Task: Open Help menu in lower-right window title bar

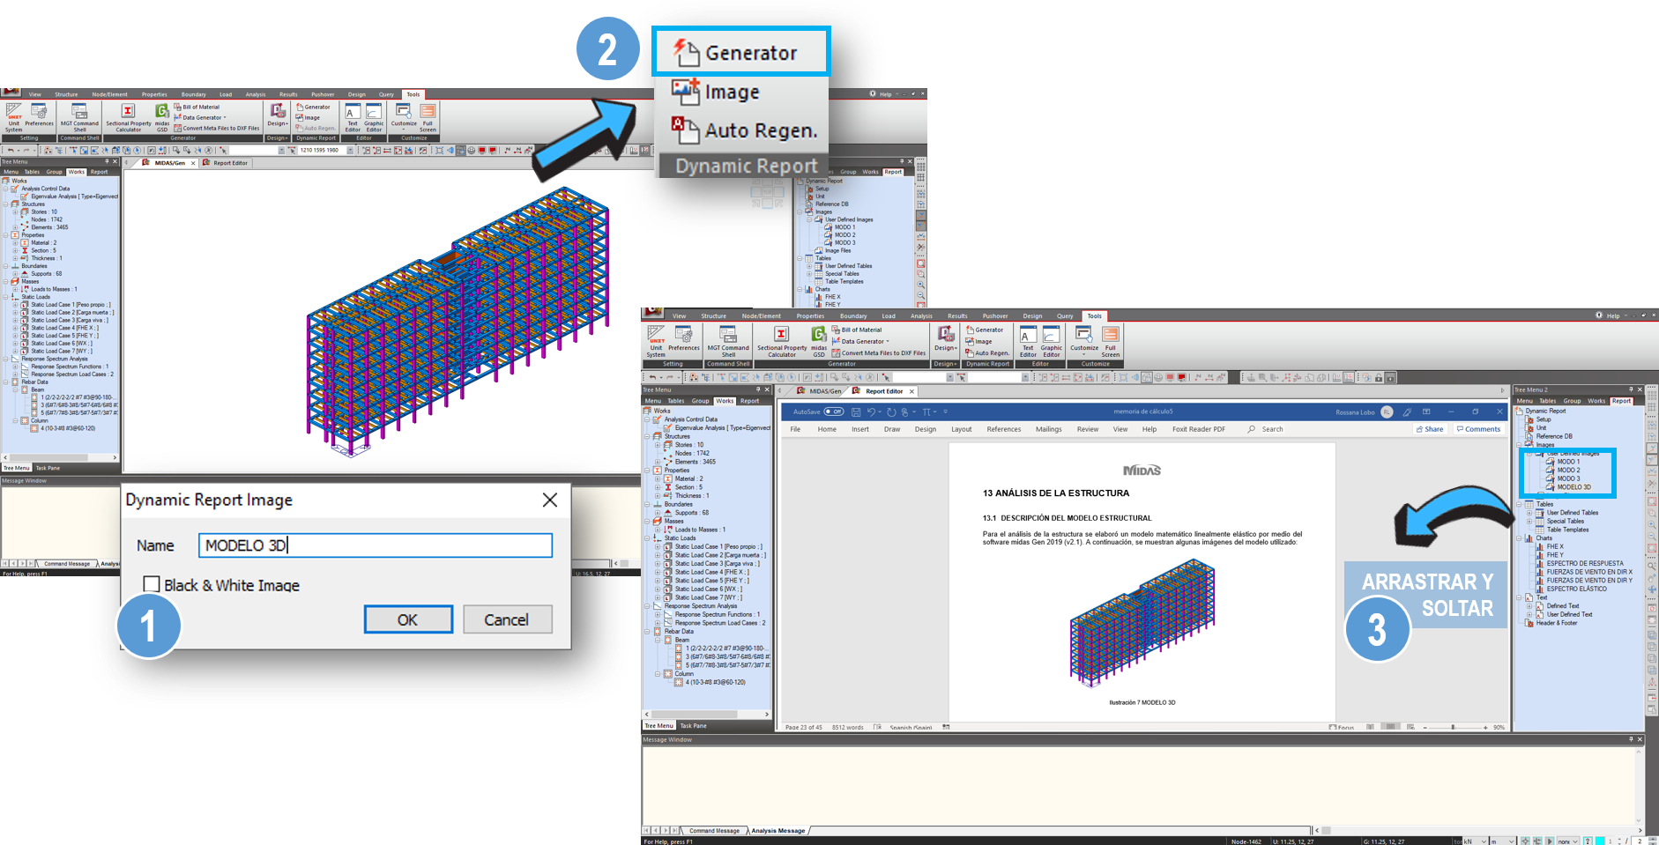Action: click(1612, 315)
